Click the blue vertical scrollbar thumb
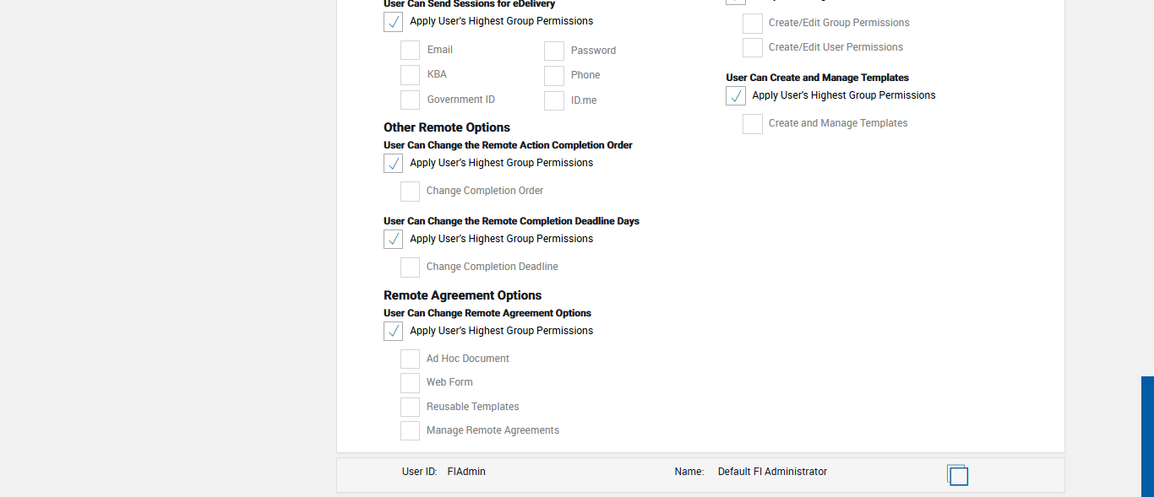Image resolution: width=1154 pixels, height=497 pixels. 1147,435
